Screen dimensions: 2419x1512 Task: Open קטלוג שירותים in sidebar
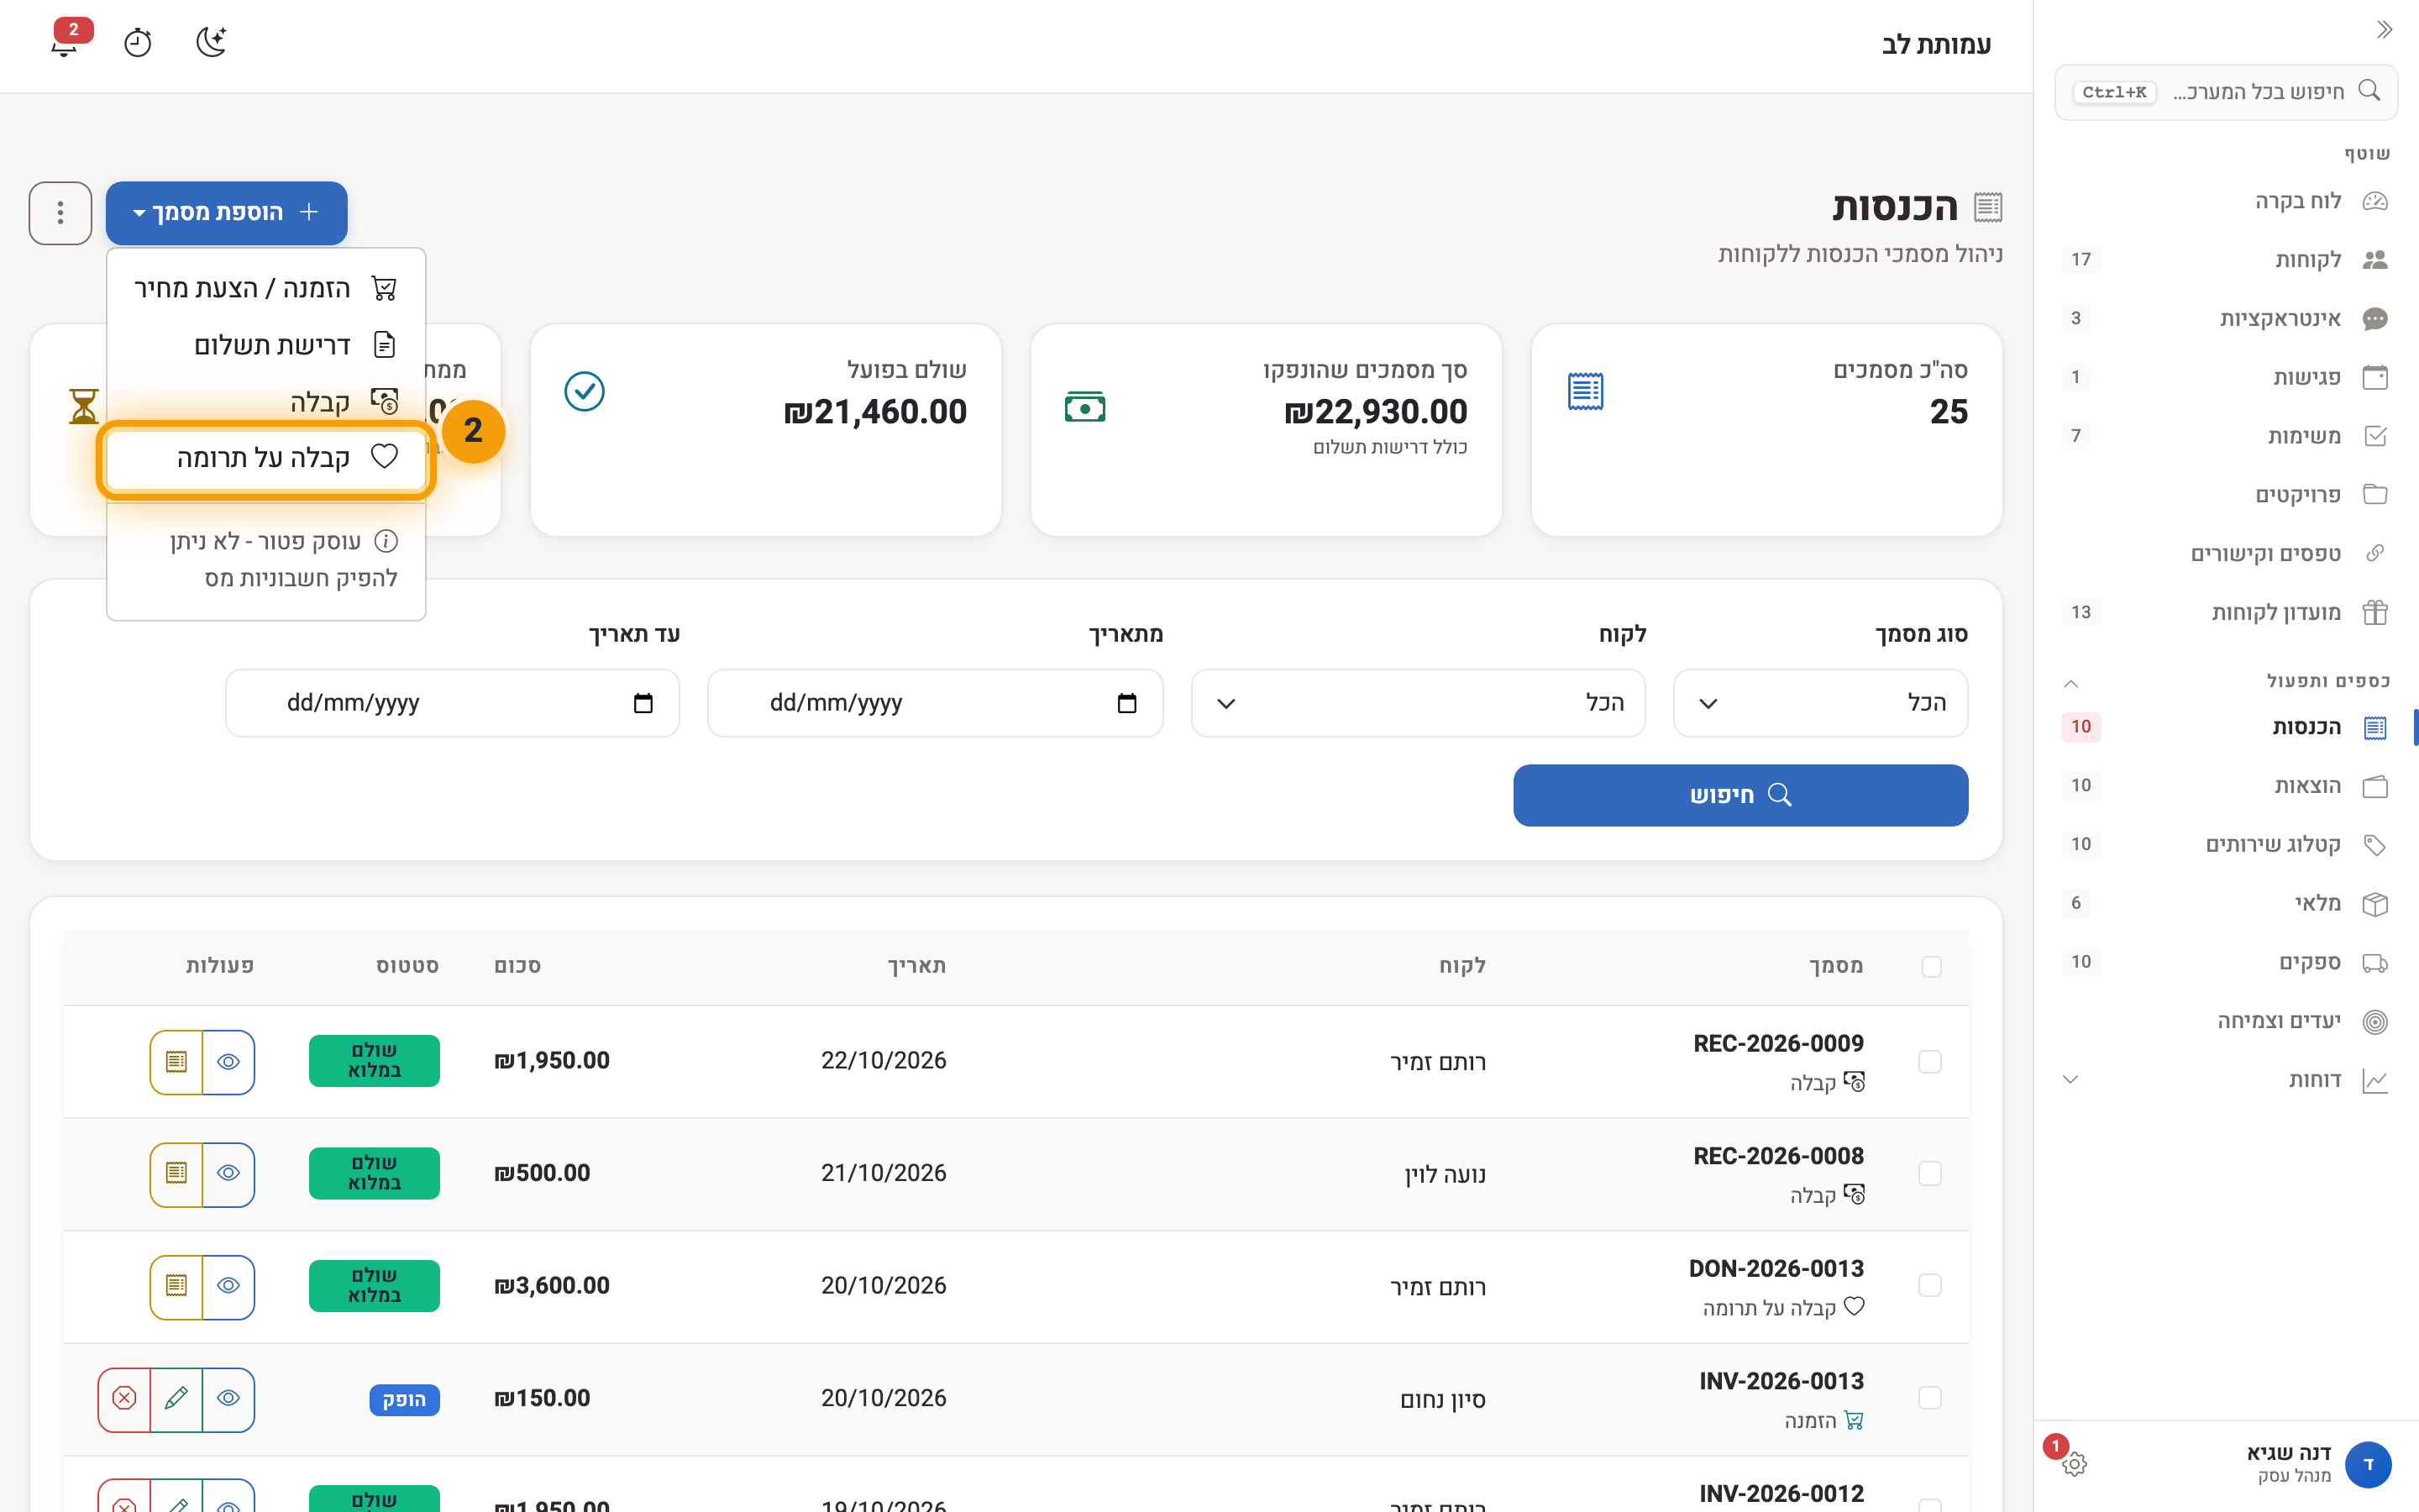2226,845
